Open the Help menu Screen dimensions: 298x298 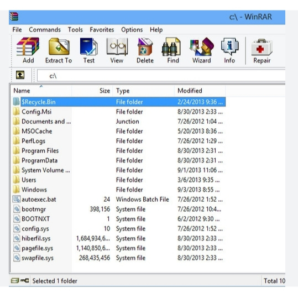pos(156,30)
